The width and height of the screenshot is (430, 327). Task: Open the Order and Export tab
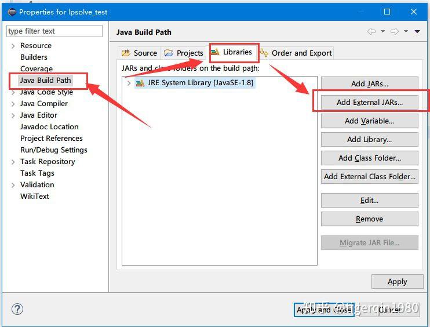(x=296, y=53)
